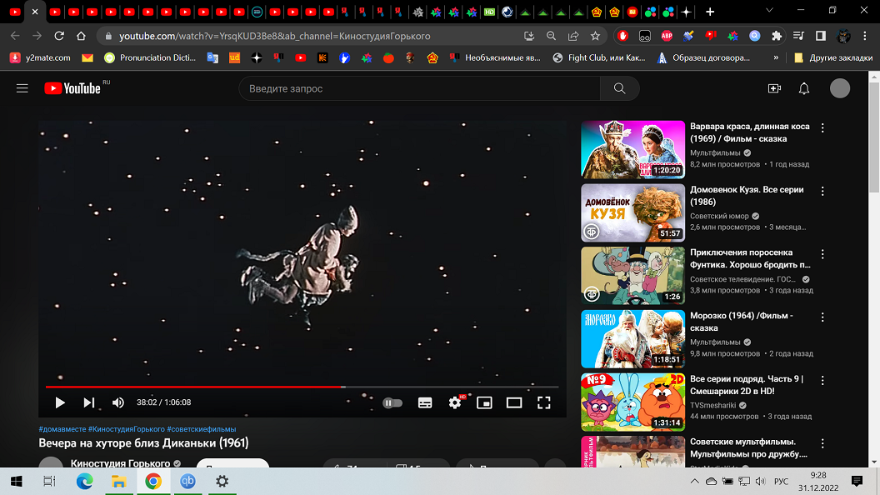Switch to miniplayer mode
Image resolution: width=880 pixels, height=495 pixels.
tap(484, 402)
